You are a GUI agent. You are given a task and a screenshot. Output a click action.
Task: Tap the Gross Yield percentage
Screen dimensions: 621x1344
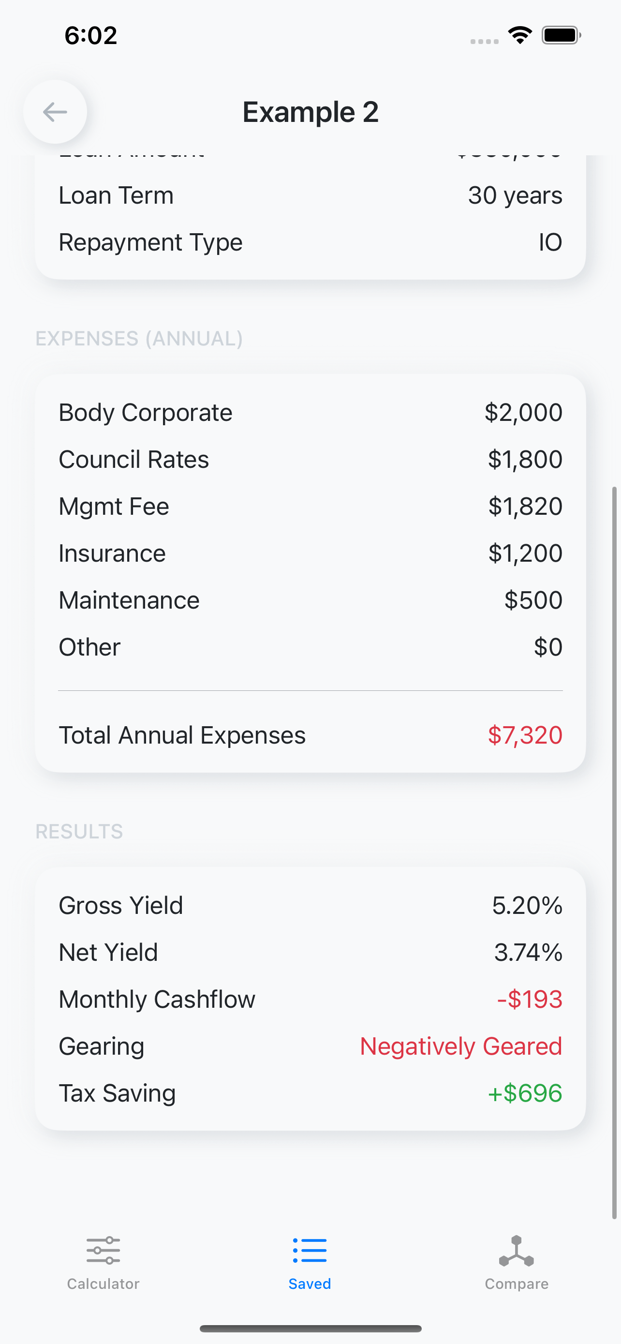[527, 905]
